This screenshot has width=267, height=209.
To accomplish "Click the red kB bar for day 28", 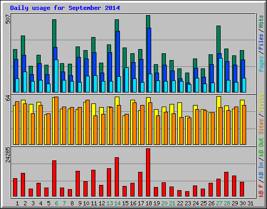I will pos(226,184).
